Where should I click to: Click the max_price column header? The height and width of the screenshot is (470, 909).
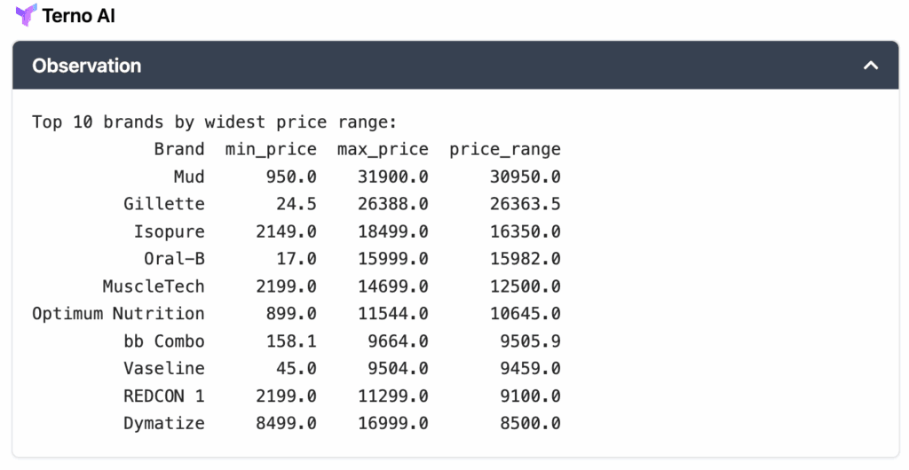click(383, 149)
